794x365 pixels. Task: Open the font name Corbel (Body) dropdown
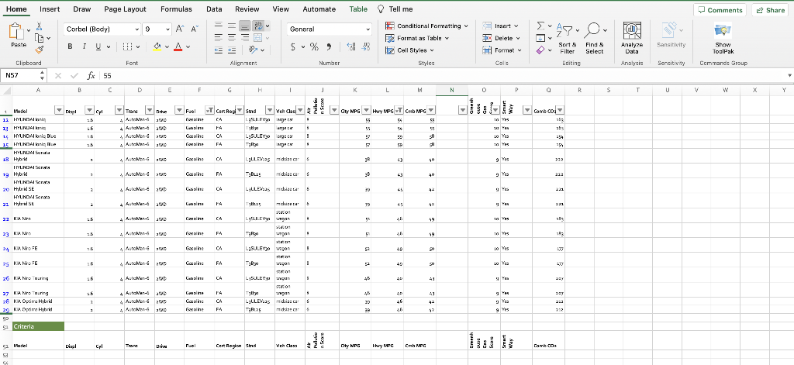[x=136, y=29]
